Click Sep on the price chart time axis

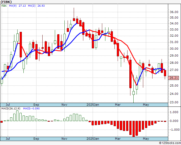[x=36, y=105]
